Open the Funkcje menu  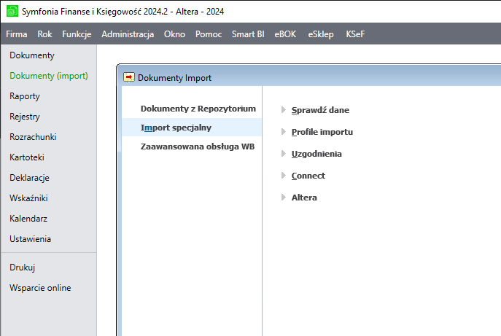point(77,34)
